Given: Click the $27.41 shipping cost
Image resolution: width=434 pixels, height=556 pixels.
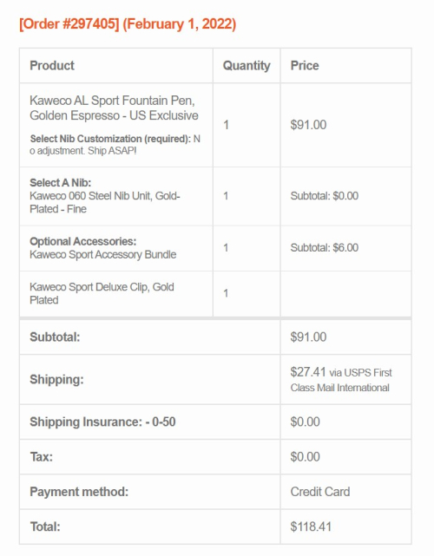Looking at the screenshot, I should (308, 372).
